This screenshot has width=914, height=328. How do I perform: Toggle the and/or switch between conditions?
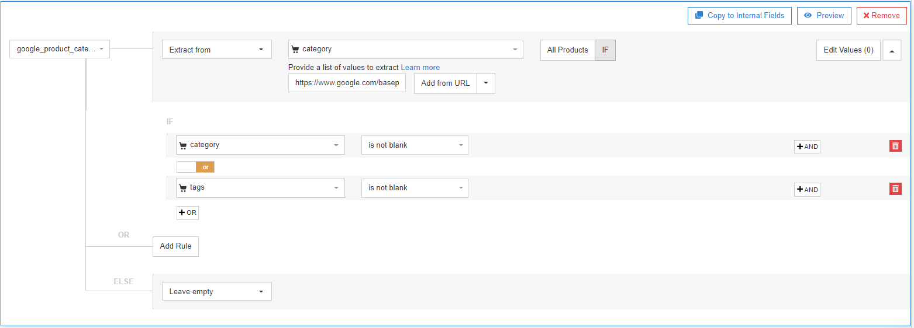[x=195, y=167]
